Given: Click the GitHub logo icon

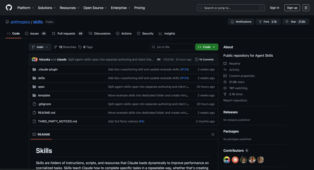Looking at the screenshot, I should point(9,8).
